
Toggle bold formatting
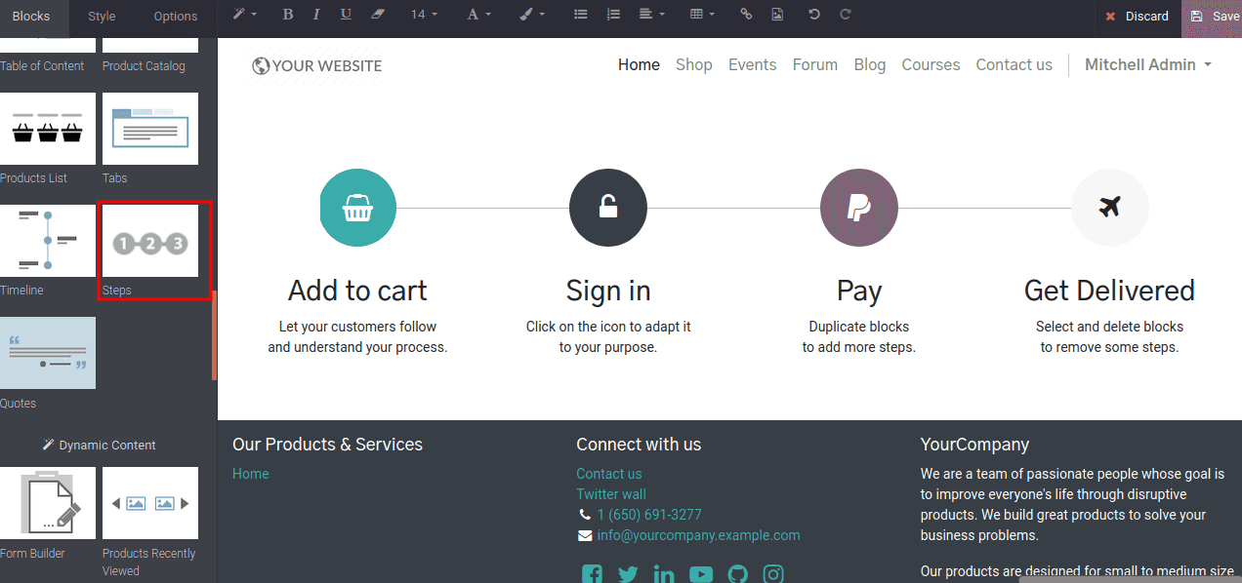pos(287,15)
